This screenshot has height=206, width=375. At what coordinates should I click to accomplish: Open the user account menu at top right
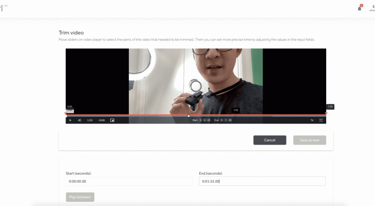372,8
